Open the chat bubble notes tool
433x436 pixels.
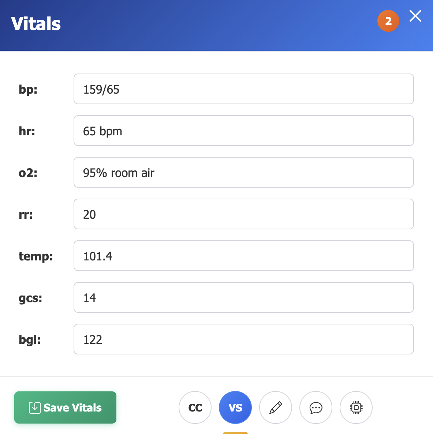(316, 407)
